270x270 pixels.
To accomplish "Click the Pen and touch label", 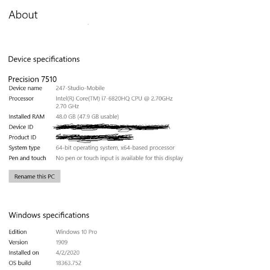I will point(27,158).
